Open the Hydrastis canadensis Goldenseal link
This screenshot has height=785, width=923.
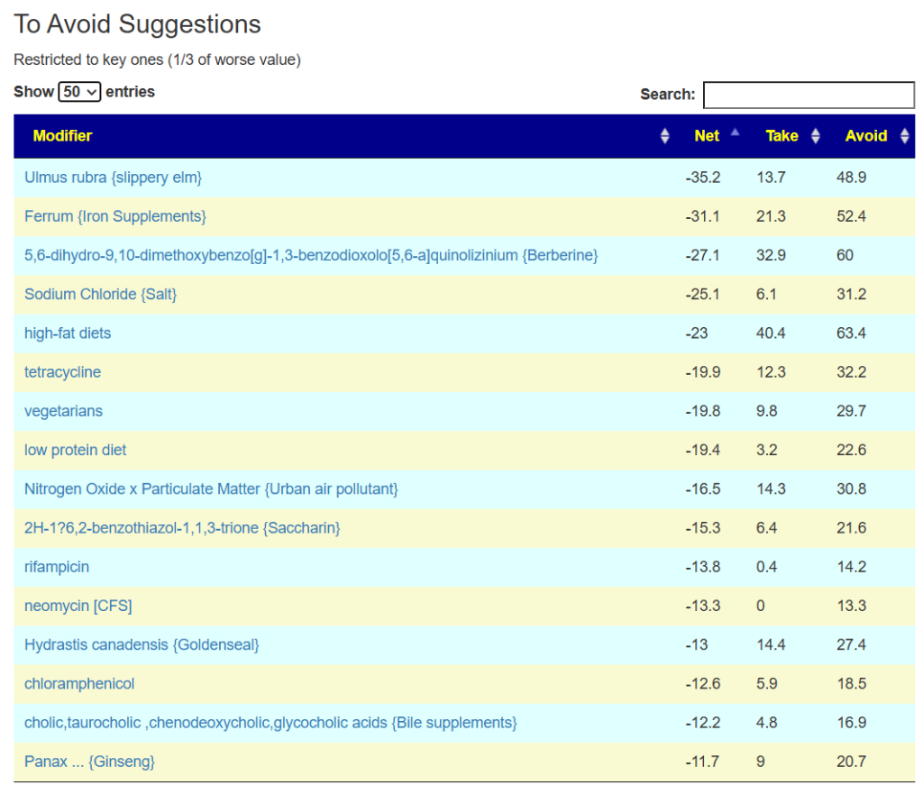(x=142, y=644)
